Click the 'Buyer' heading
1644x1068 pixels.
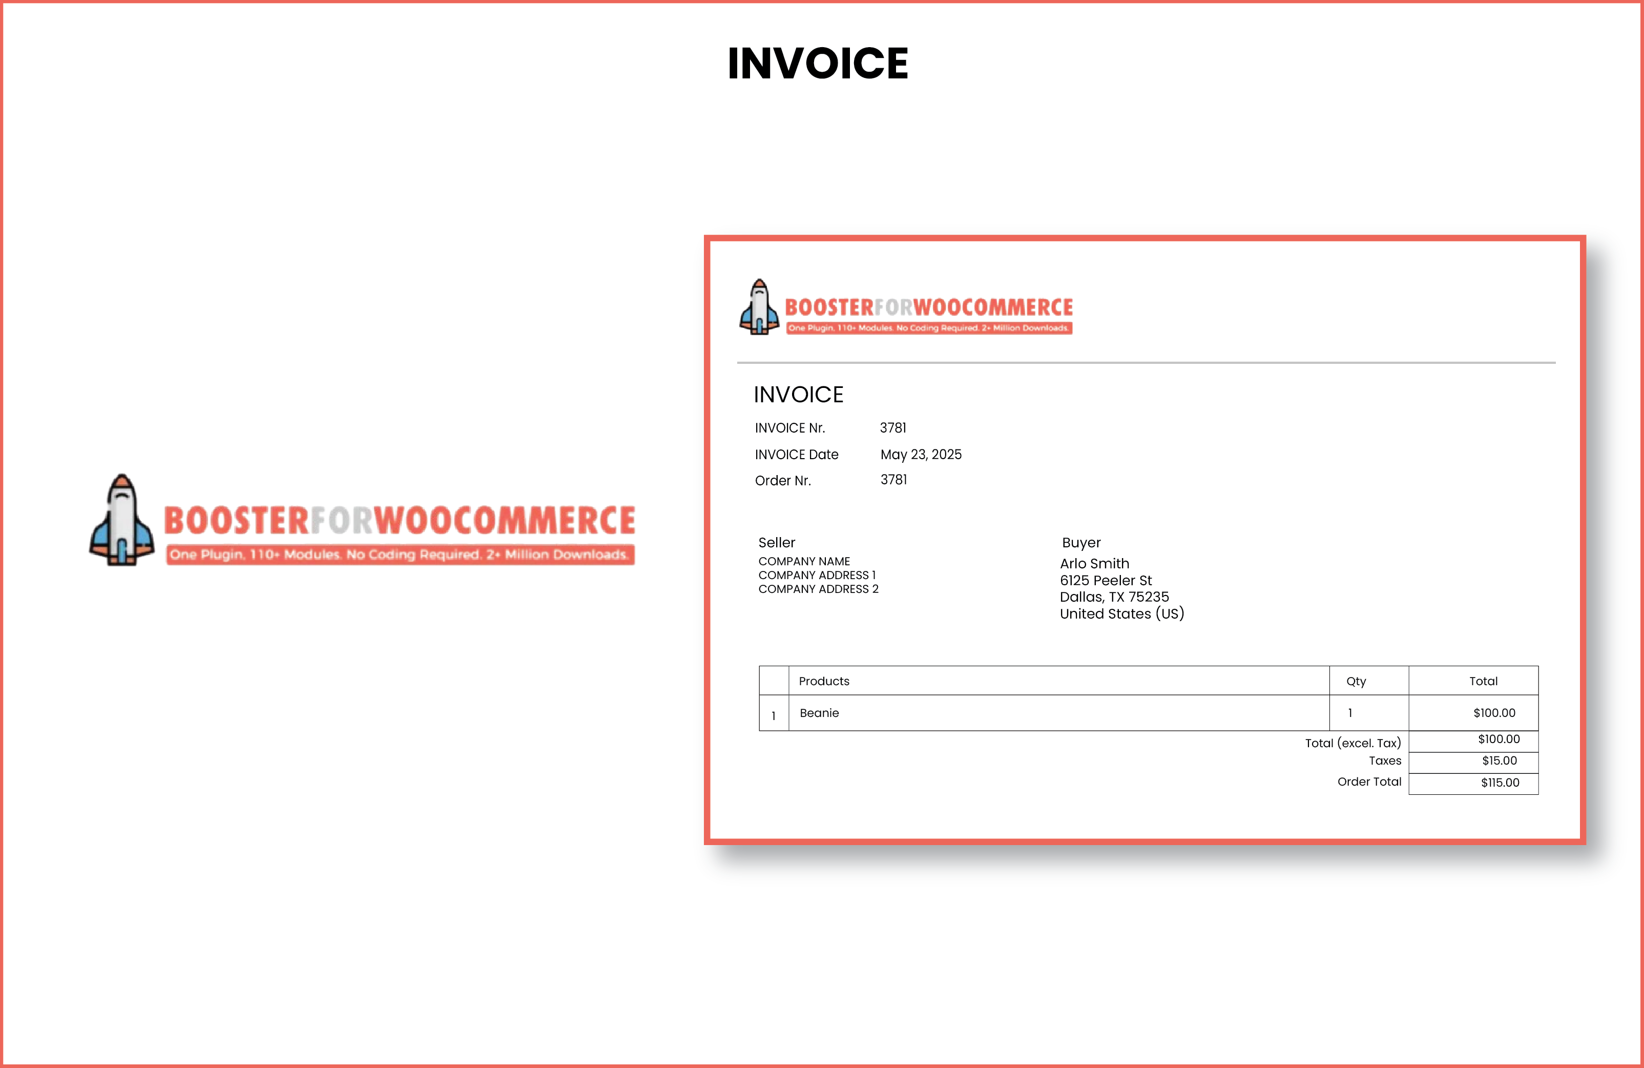(x=1081, y=543)
